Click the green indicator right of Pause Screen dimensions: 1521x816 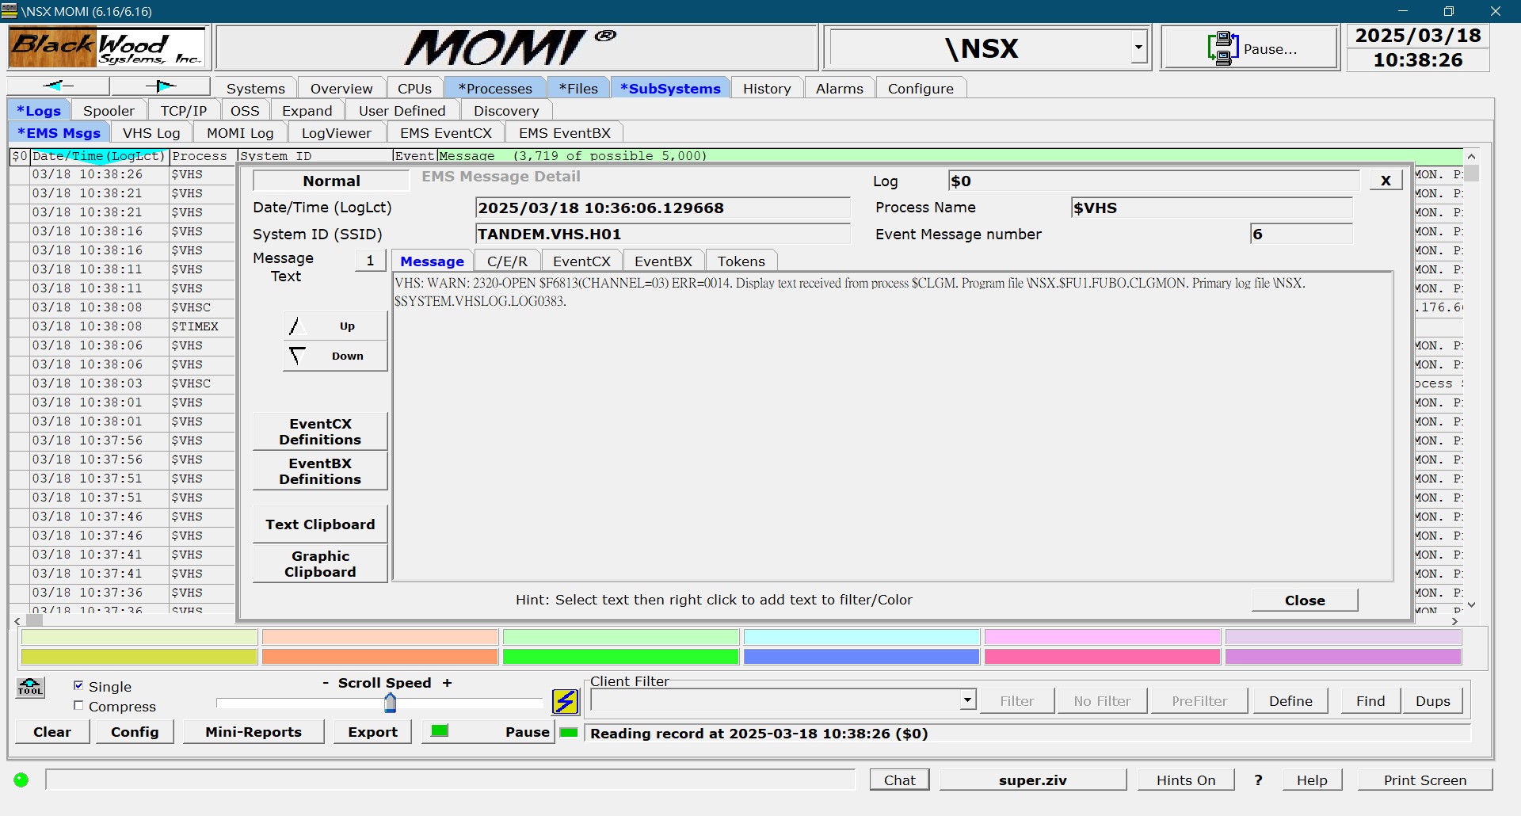(x=568, y=732)
